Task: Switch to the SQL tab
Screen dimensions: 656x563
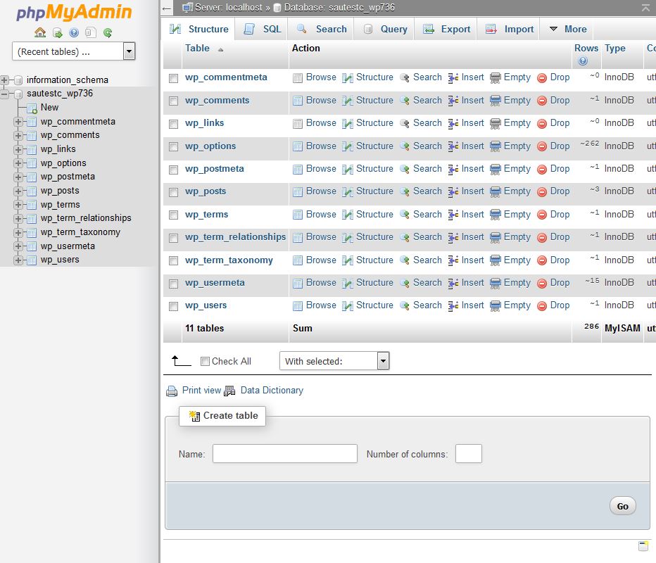Action: 262,29
